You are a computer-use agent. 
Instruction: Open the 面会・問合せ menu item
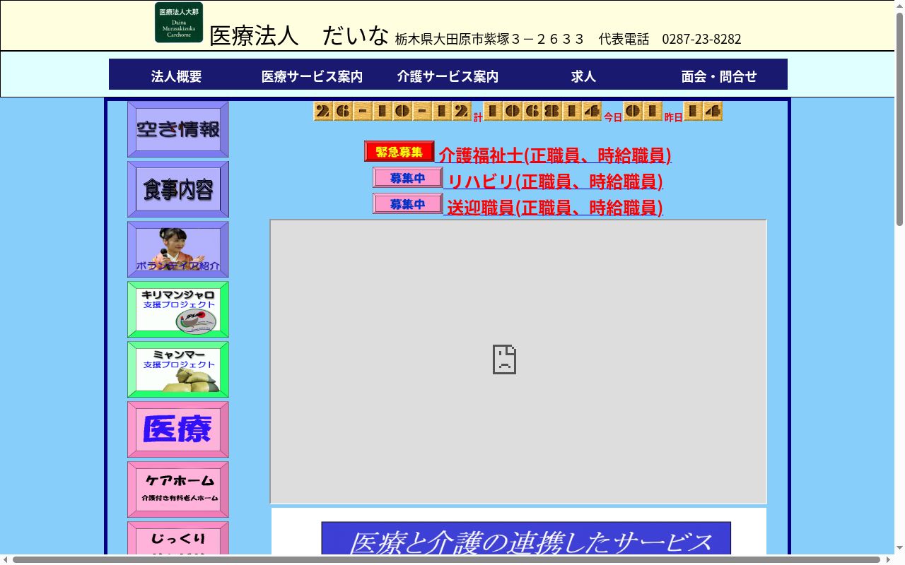[719, 76]
